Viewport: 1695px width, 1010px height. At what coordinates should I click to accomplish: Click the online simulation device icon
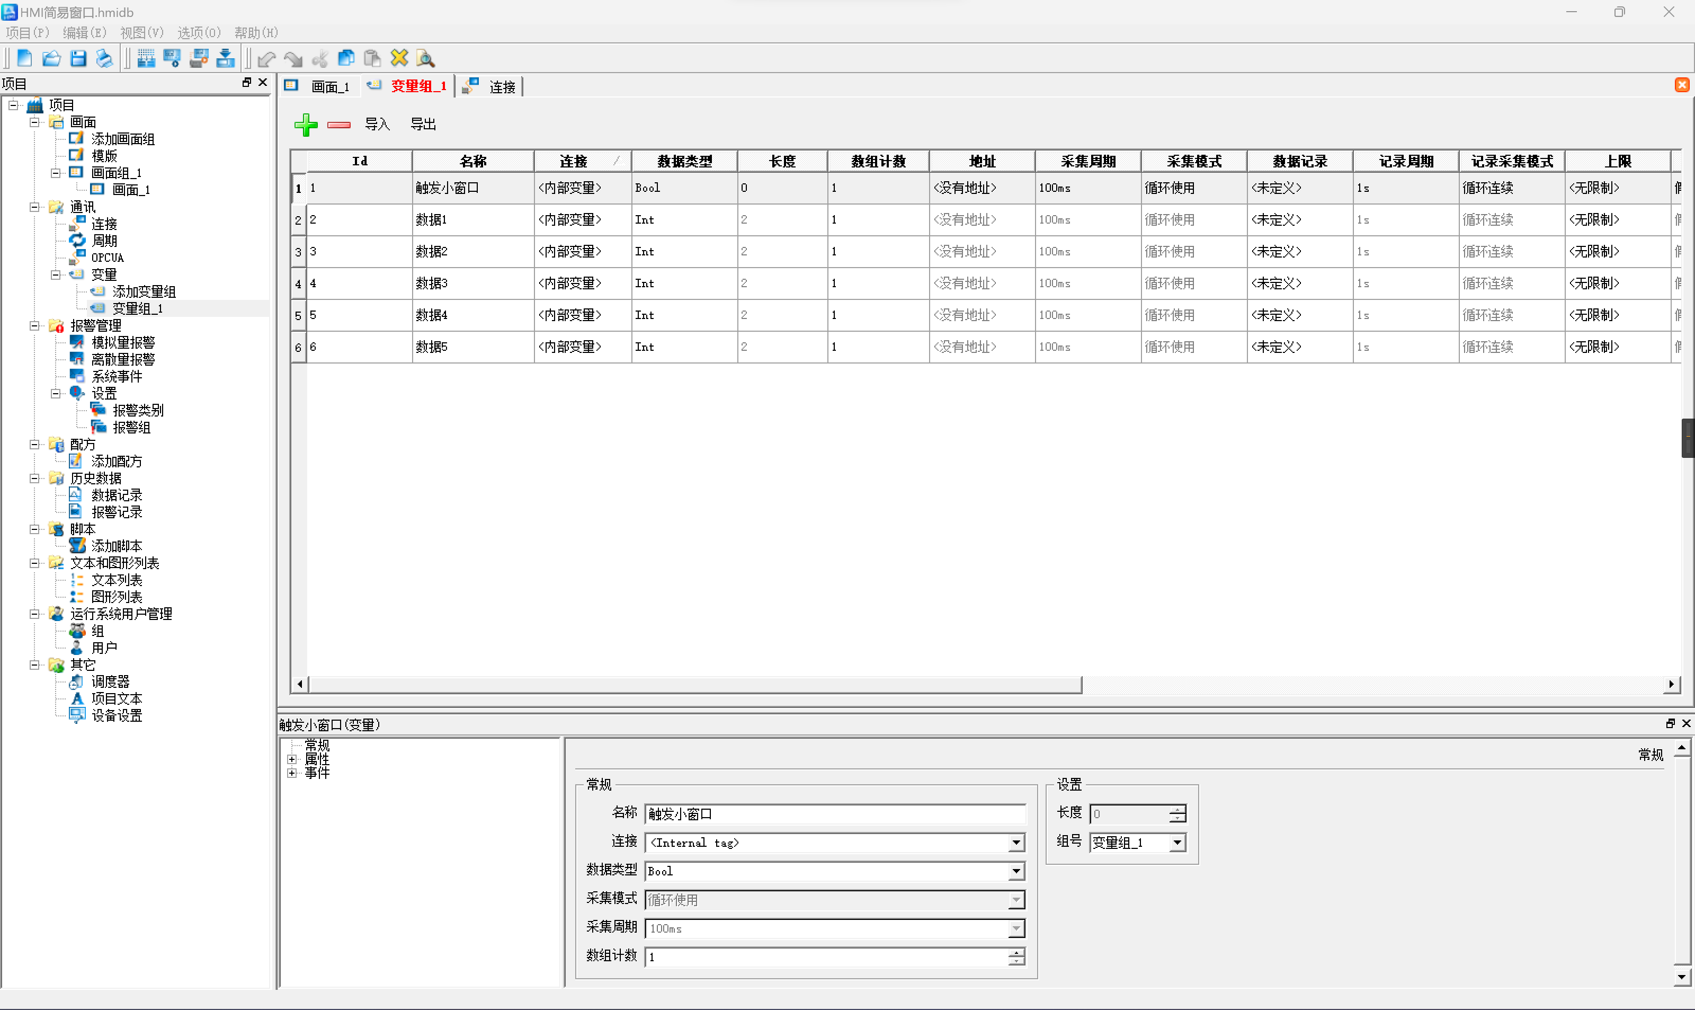click(199, 58)
